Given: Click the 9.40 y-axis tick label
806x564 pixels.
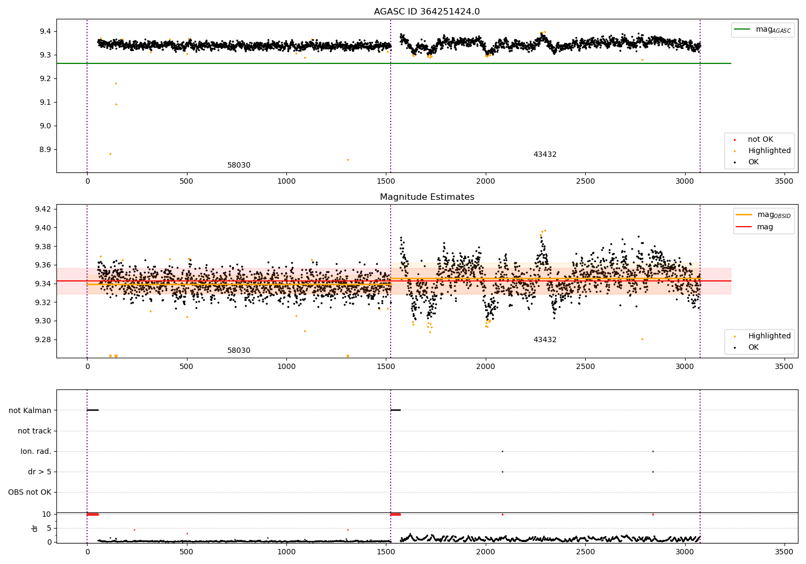Looking at the screenshot, I should tap(43, 228).
